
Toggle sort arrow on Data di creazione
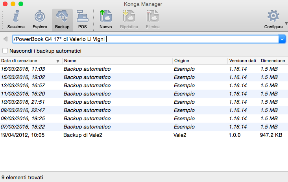(x=58, y=61)
